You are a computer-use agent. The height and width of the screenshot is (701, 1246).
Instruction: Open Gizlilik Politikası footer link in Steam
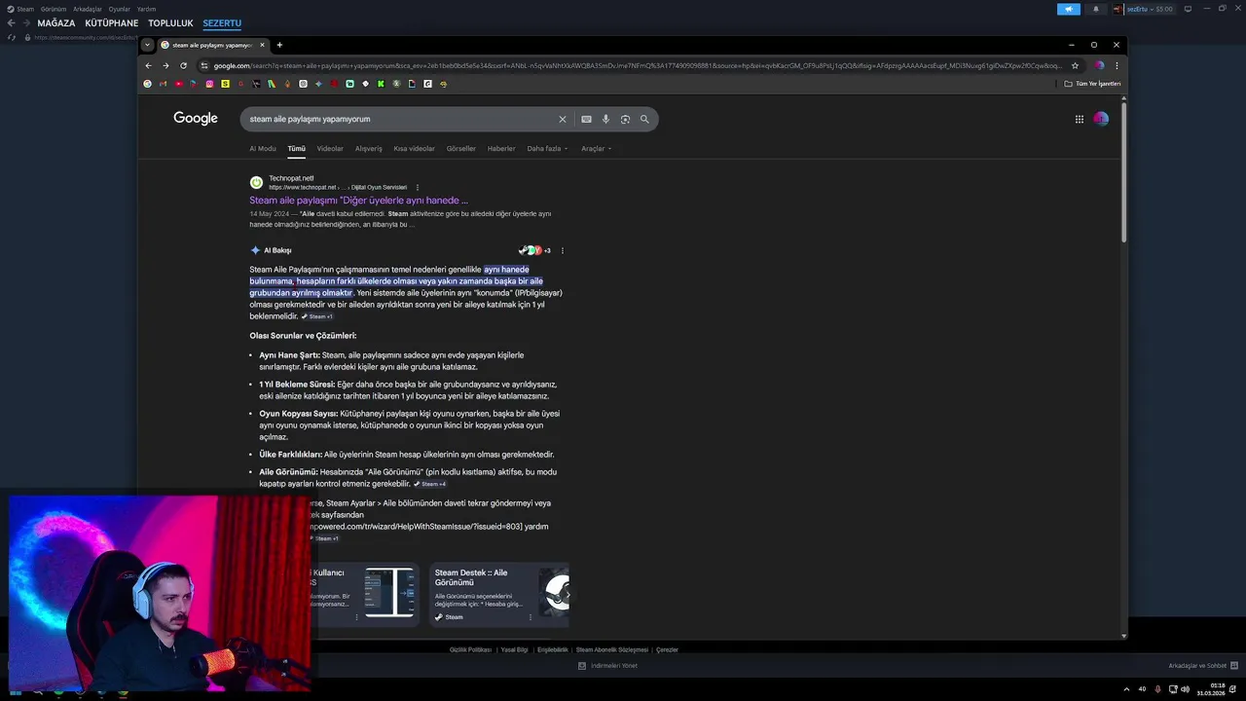(x=470, y=649)
